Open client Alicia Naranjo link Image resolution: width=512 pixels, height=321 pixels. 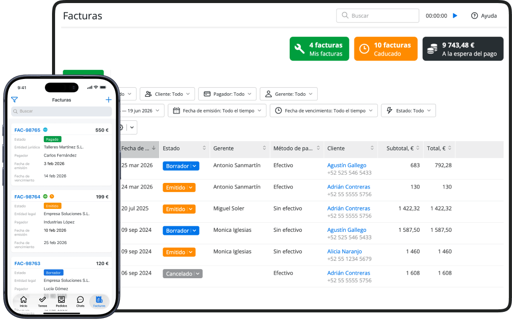345,252
